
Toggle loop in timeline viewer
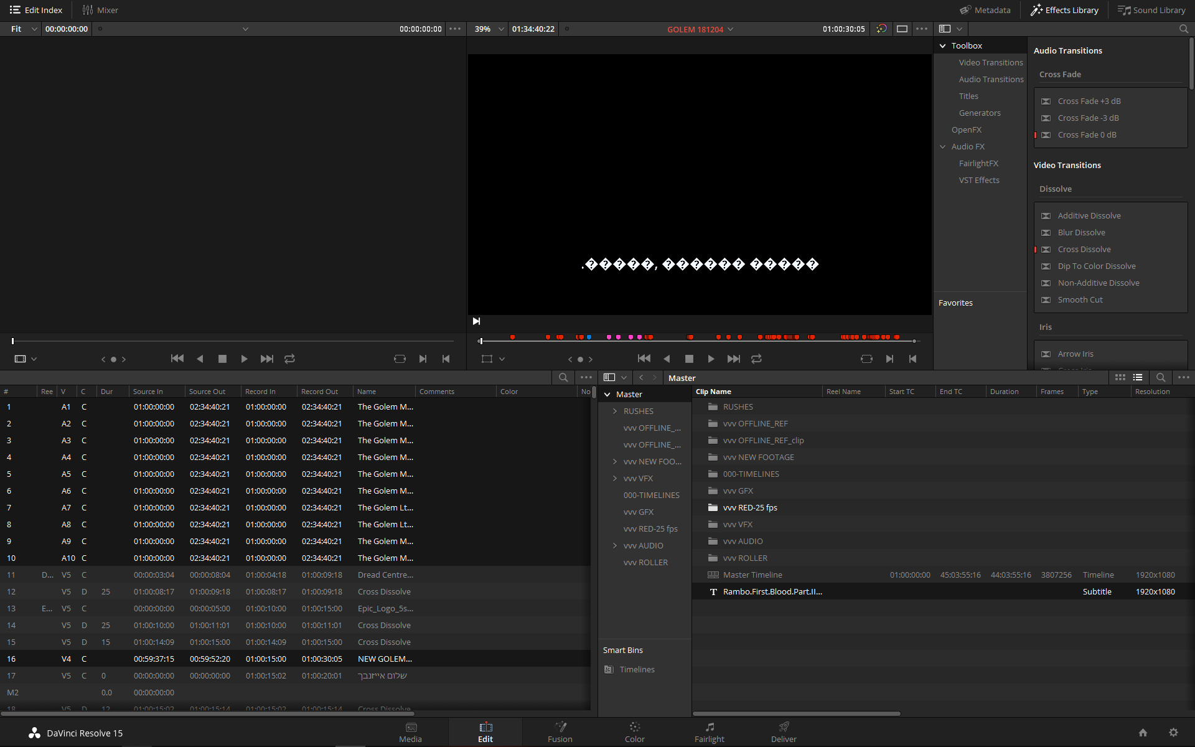coord(756,359)
